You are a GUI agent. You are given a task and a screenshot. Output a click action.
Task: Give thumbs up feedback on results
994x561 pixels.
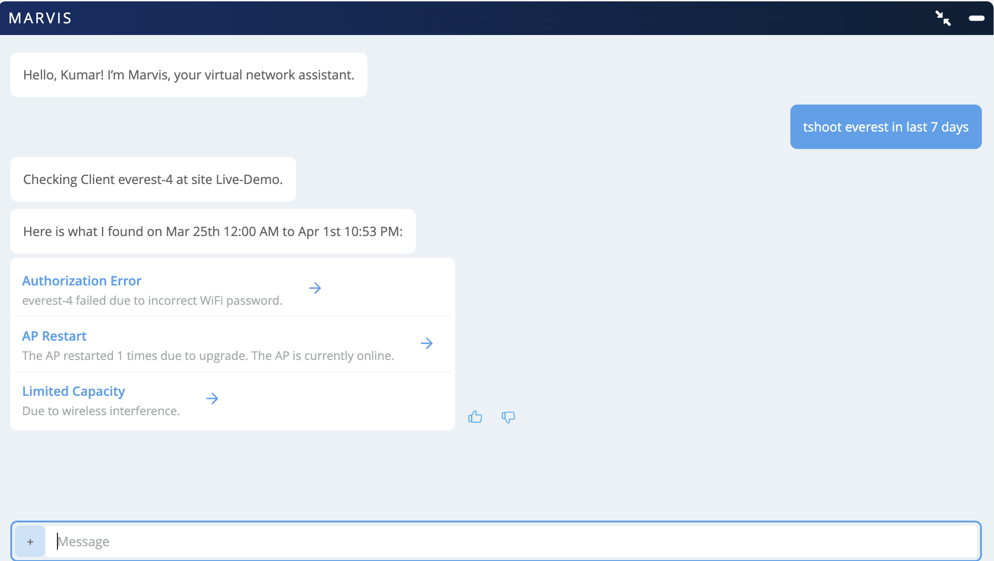pyautogui.click(x=475, y=417)
